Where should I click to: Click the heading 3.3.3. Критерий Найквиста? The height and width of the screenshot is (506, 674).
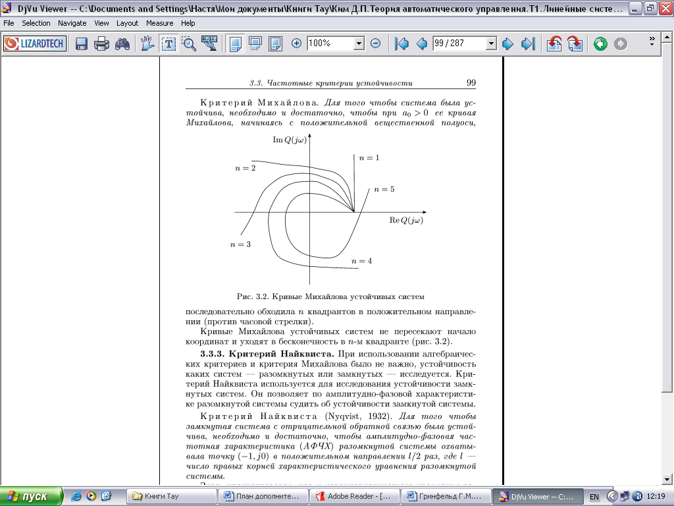tap(267, 354)
